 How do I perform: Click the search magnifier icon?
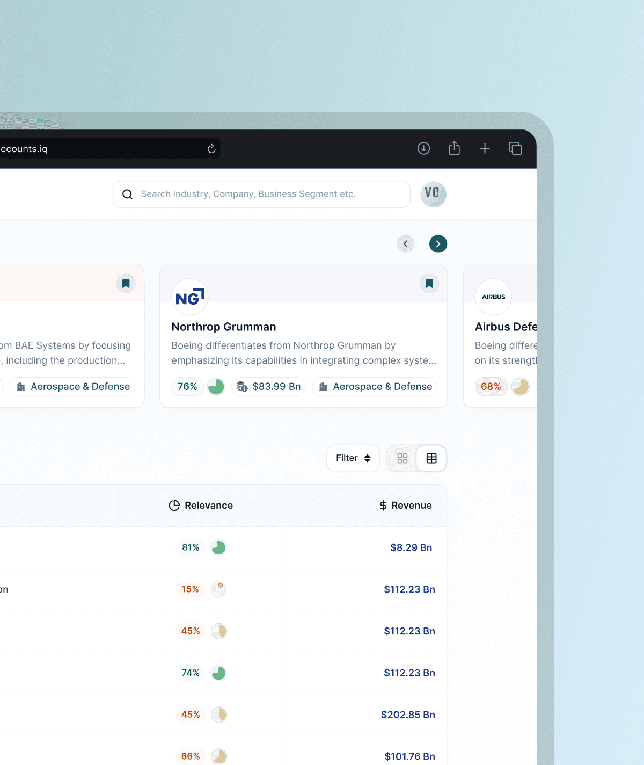[x=127, y=194]
